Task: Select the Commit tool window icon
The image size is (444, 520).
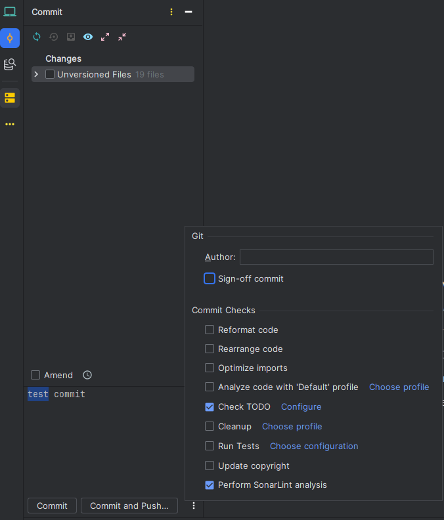Action: point(10,38)
